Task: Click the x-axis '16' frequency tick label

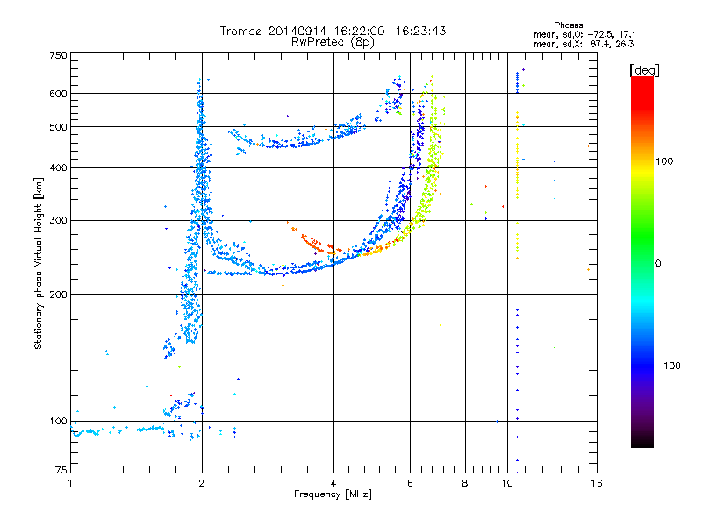Action: coord(597,483)
